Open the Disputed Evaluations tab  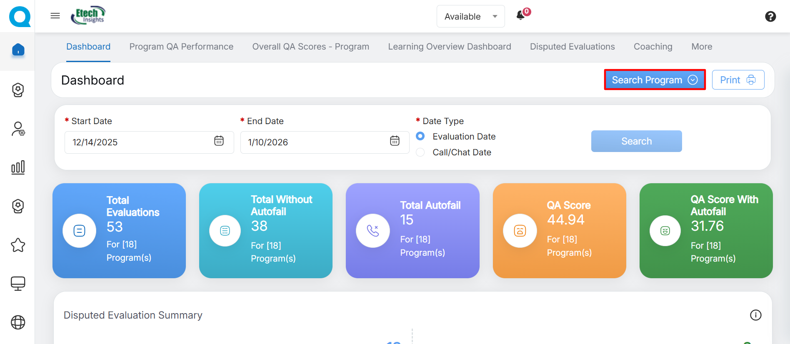coord(572,47)
